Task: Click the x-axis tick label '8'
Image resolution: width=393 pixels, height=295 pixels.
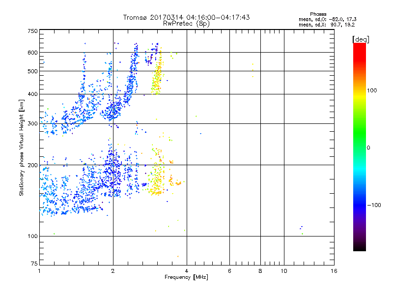Action: coord(260,271)
